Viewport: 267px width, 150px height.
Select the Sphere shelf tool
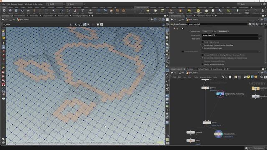click(x=10, y=11)
